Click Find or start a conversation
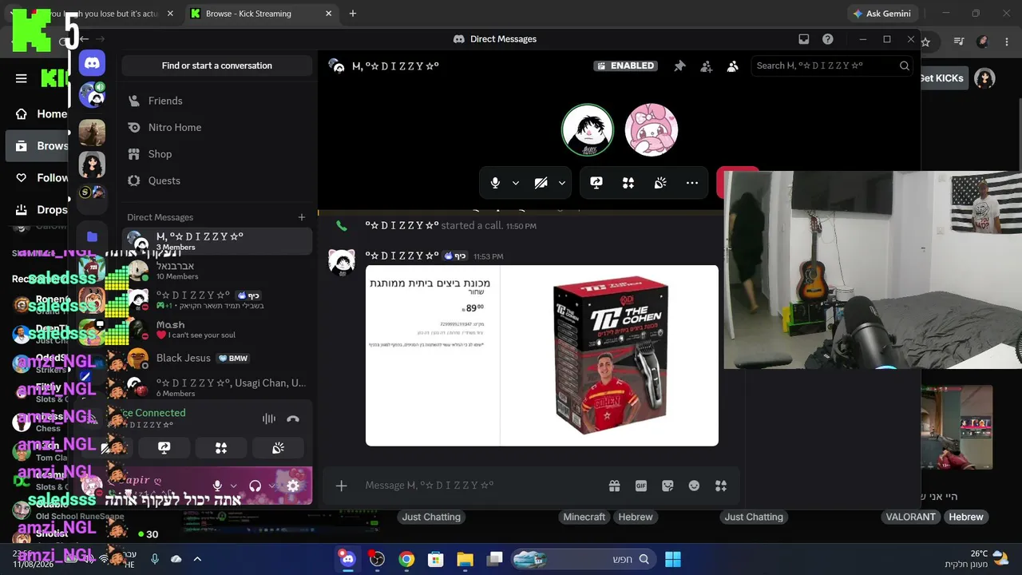 [x=217, y=65]
